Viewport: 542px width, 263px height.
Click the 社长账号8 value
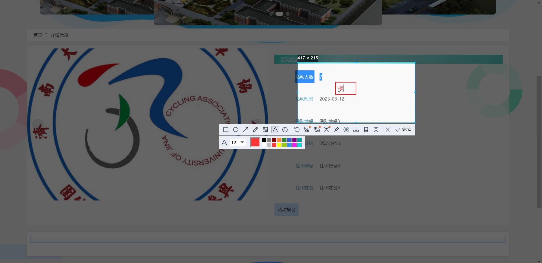point(329,166)
